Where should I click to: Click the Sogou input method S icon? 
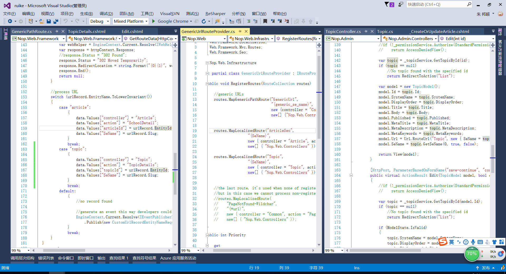(x=443, y=242)
